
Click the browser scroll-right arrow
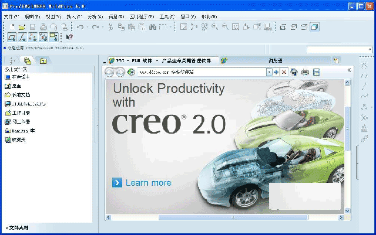click(x=341, y=217)
